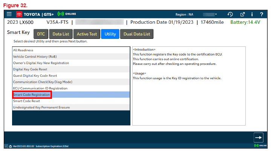
Task: Click the Smart Key heading
Action: point(18,32)
